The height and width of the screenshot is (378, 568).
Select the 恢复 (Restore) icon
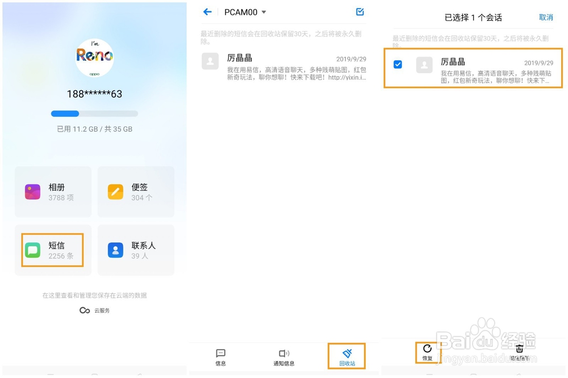click(x=427, y=355)
